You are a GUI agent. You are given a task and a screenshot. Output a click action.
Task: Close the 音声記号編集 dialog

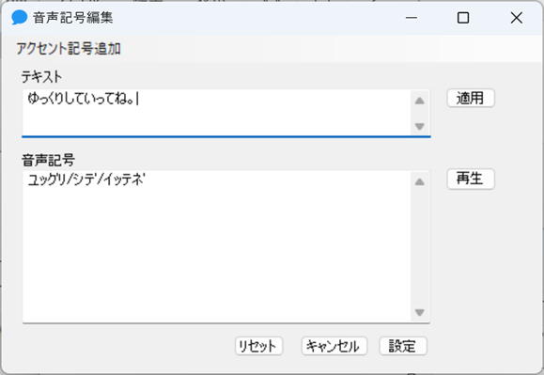[516, 17]
